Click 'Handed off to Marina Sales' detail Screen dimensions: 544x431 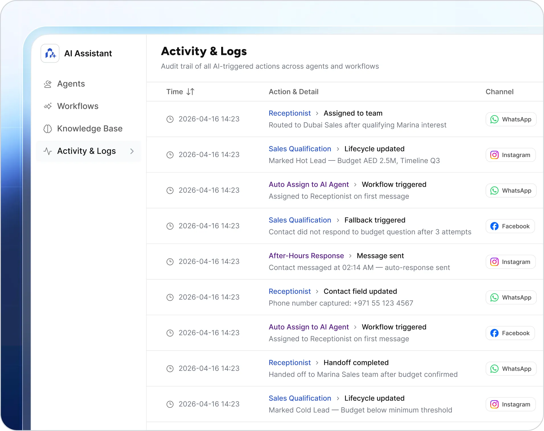click(x=363, y=374)
